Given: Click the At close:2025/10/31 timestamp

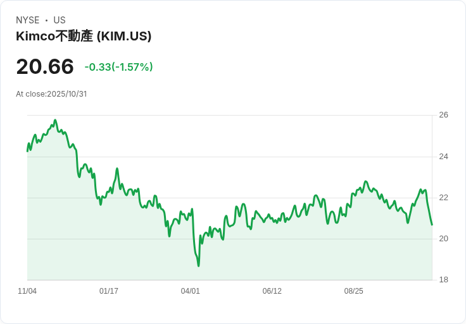Looking at the screenshot, I should click(51, 94).
